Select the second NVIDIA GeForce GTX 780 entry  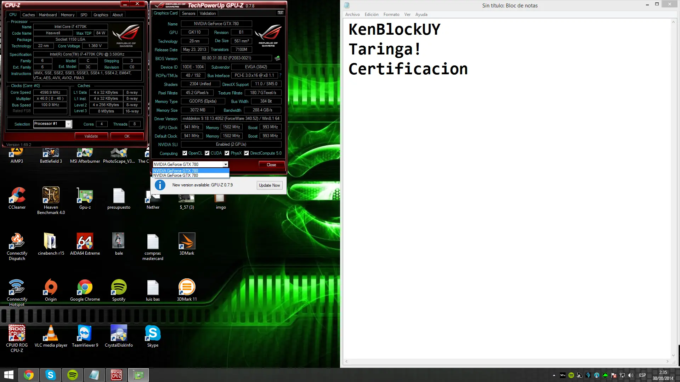click(x=191, y=175)
